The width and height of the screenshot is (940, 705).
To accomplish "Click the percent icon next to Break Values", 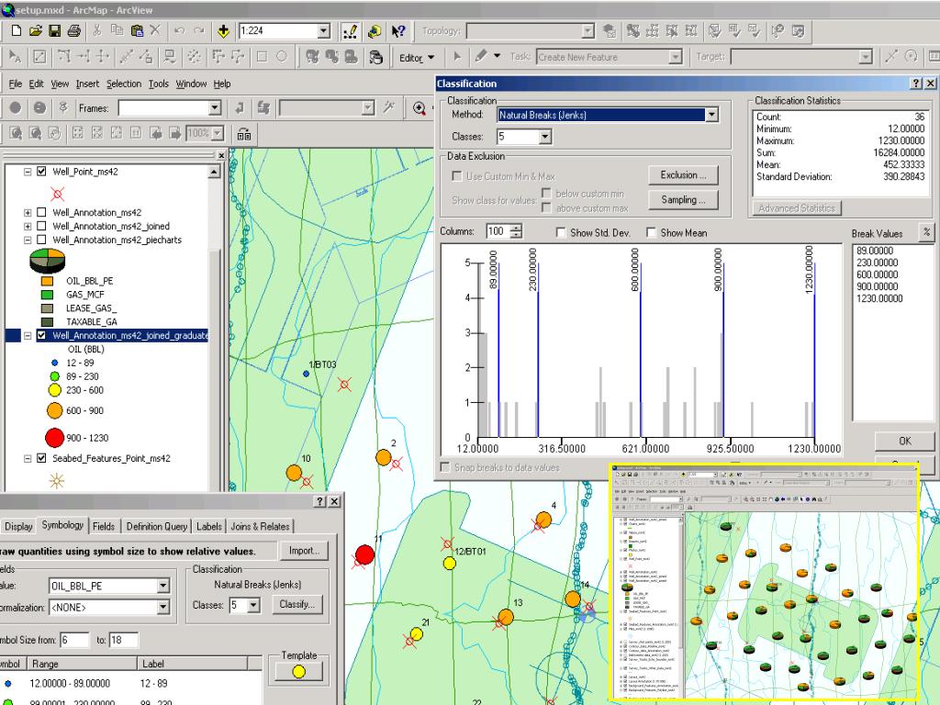I will point(927,232).
